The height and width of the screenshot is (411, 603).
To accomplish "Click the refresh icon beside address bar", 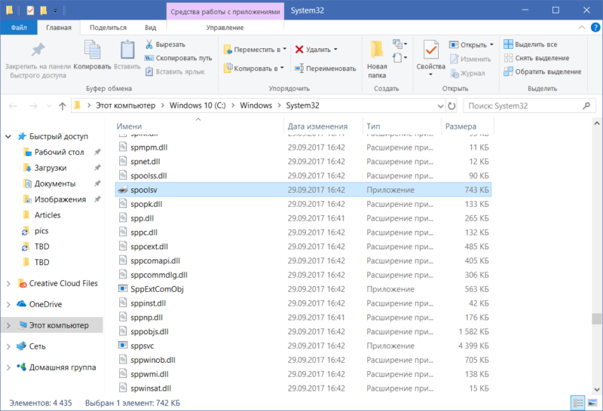I will pos(451,105).
